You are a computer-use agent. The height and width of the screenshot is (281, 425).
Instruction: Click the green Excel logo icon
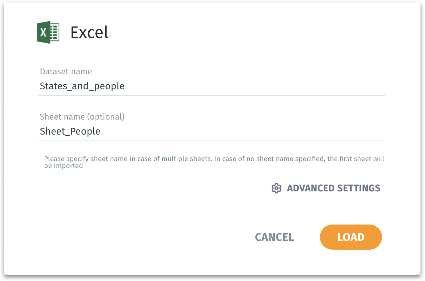coord(48,32)
